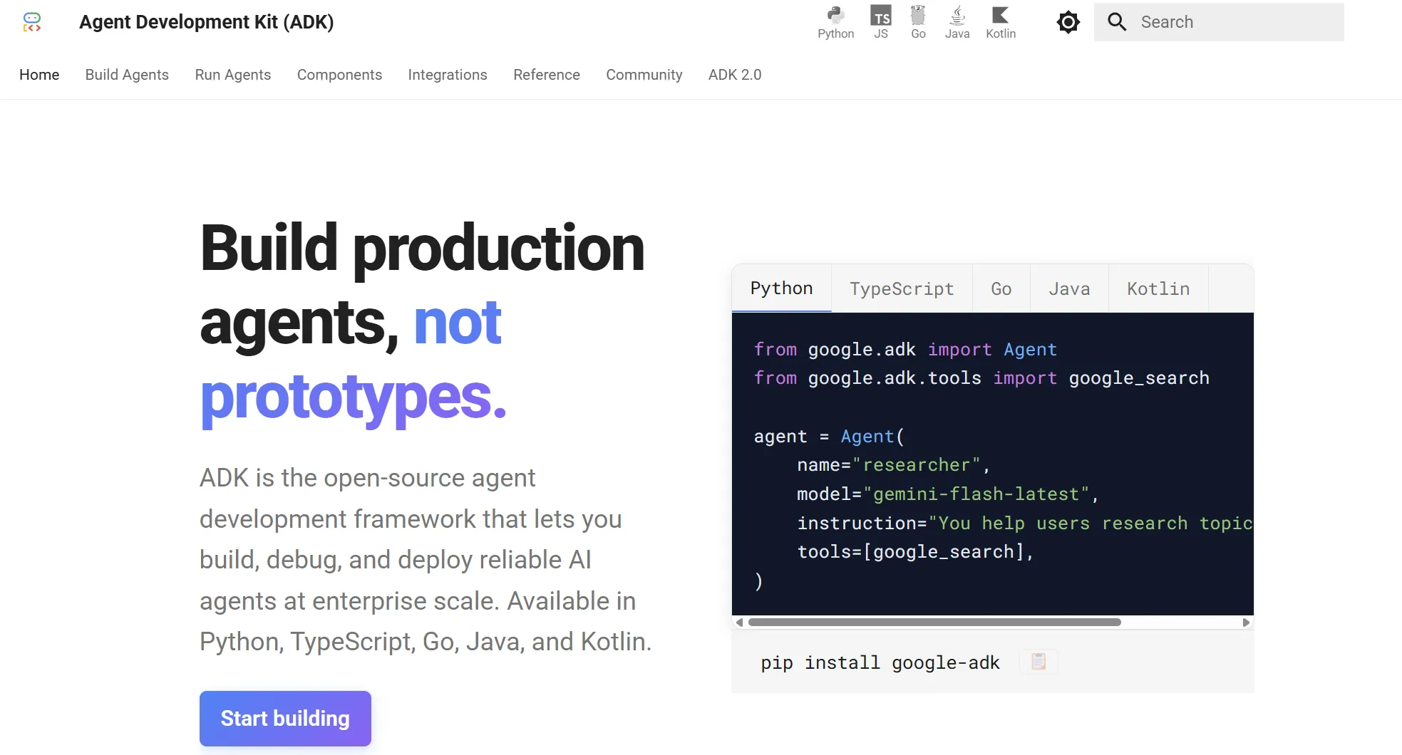1402x755 pixels.
Task: Click the ADK logo icon
Action: pyautogui.click(x=32, y=22)
